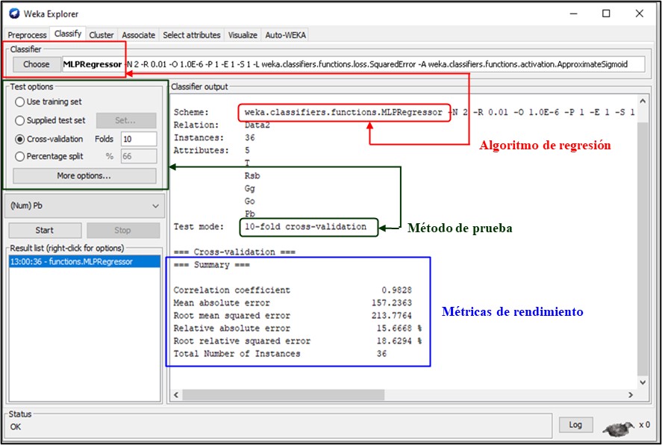This screenshot has width=662, height=445.
Task: Open the Cluster tab
Action: tap(101, 34)
